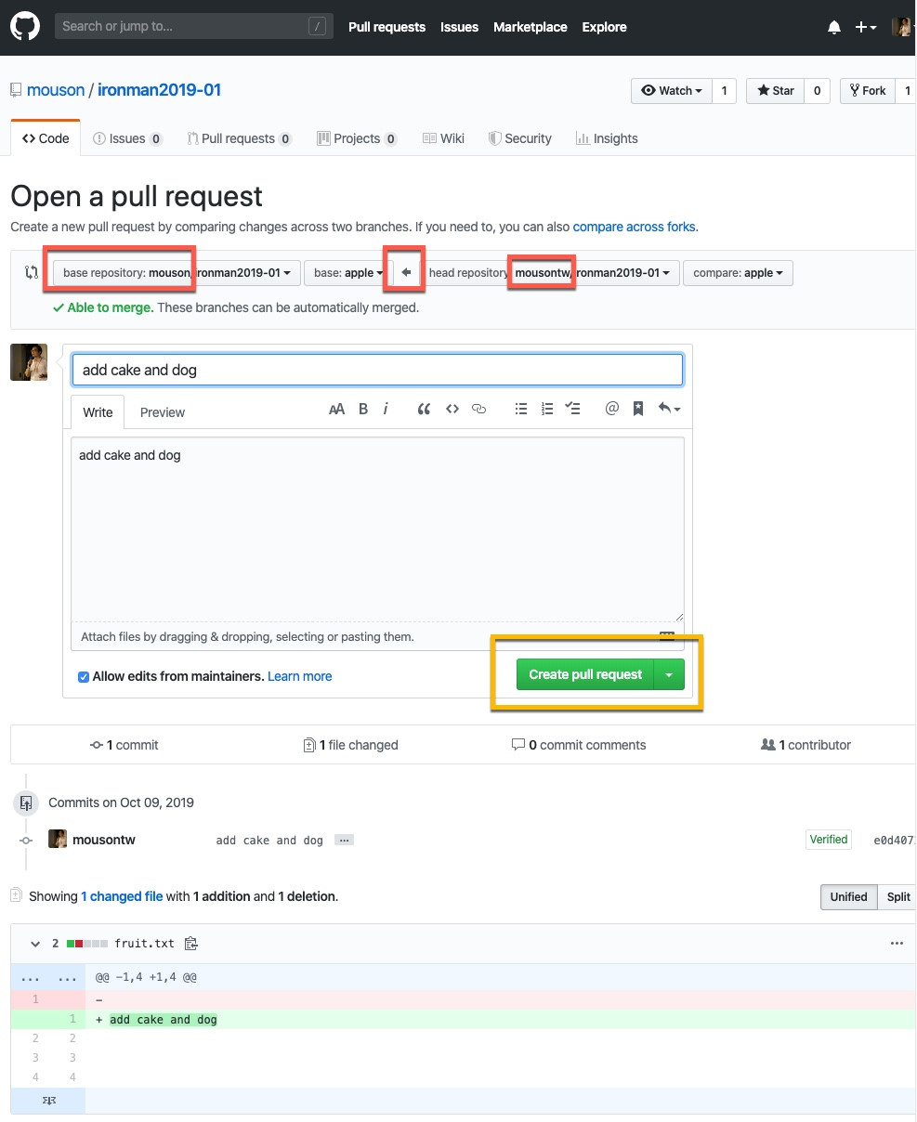Open saved replies arrow dropdown
917x1122 pixels.
click(669, 409)
